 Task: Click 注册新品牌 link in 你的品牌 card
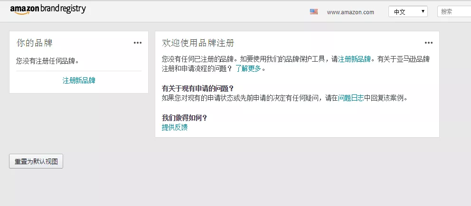(x=79, y=81)
